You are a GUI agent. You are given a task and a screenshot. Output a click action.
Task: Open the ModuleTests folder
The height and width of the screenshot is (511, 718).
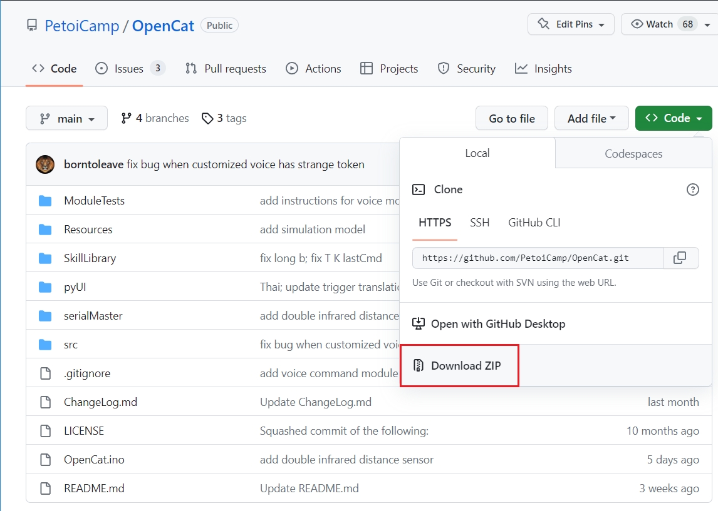pyautogui.click(x=94, y=201)
